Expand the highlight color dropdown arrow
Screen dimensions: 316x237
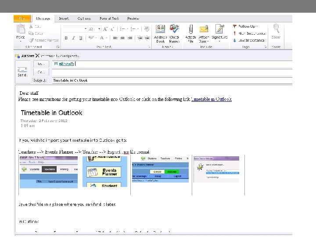point(96,38)
